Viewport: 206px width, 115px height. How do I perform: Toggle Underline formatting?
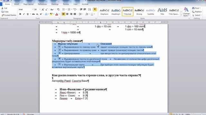point(28,14)
